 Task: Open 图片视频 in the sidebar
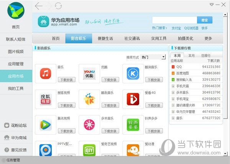(x=16, y=52)
